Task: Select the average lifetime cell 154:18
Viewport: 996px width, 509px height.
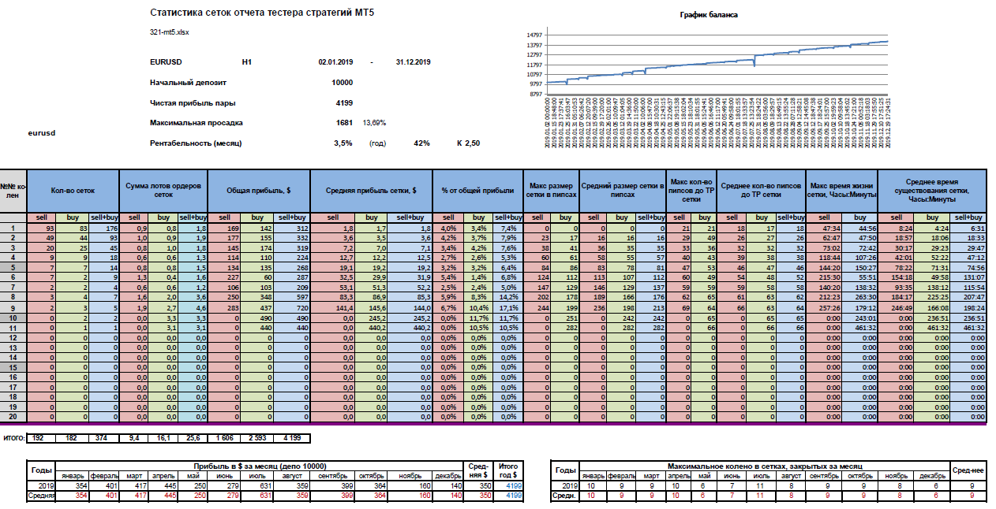Action: [896, 276]
